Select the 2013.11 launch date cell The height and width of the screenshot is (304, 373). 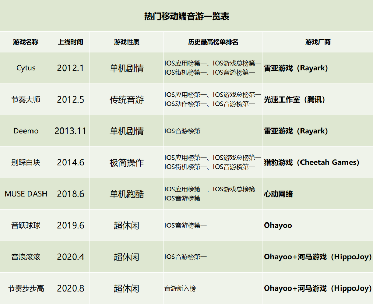(x=70, y=131)
